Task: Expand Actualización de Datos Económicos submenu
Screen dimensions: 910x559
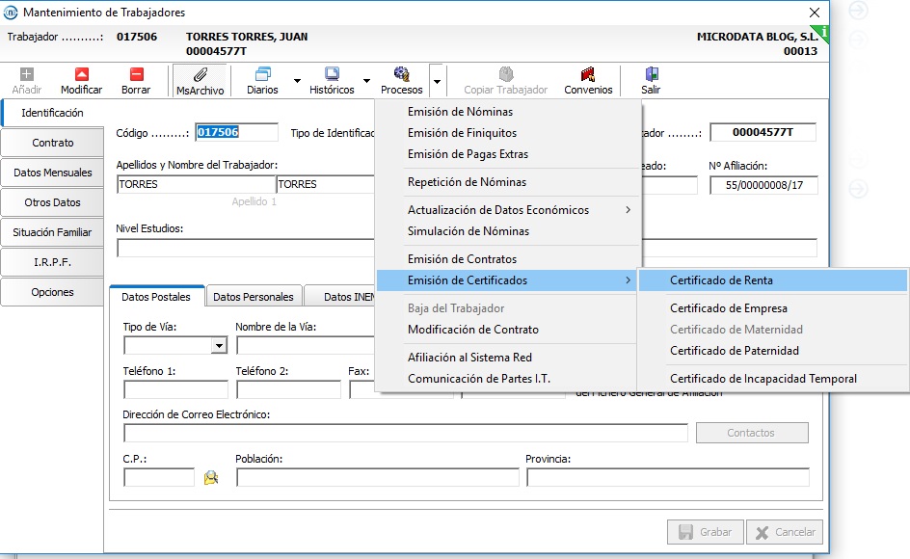Action: [508, 209]
